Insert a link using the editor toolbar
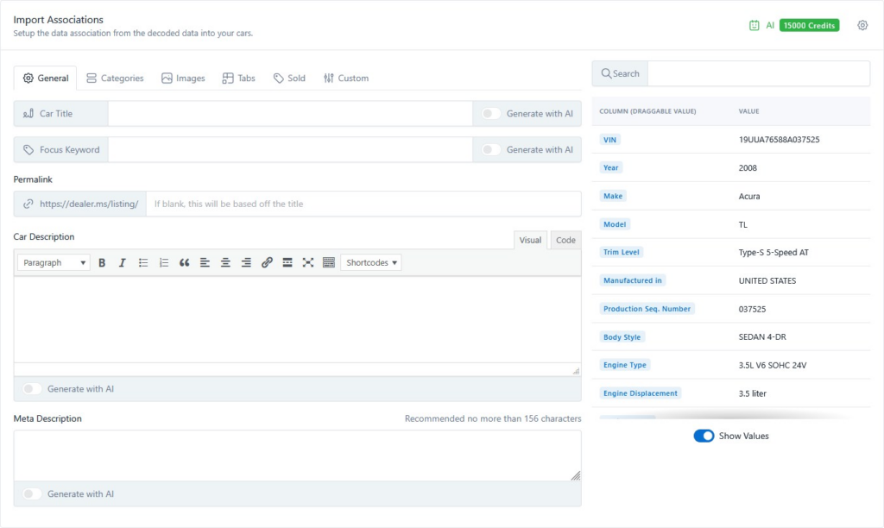Screen dimensions: 884x528 [267, 262]
